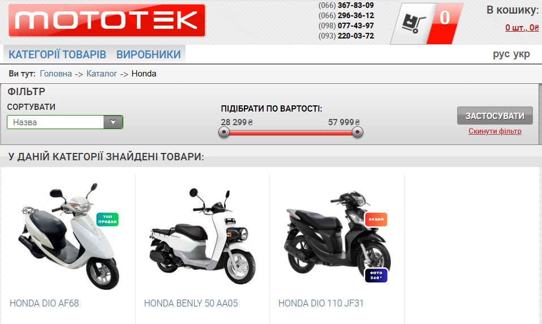Click the Топ продаж badge on Dio AF68
This screenshot has width=542, height=324.
107,219
